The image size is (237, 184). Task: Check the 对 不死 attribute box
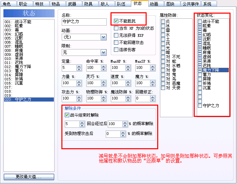pyautogui.click(x=163, y=57)
